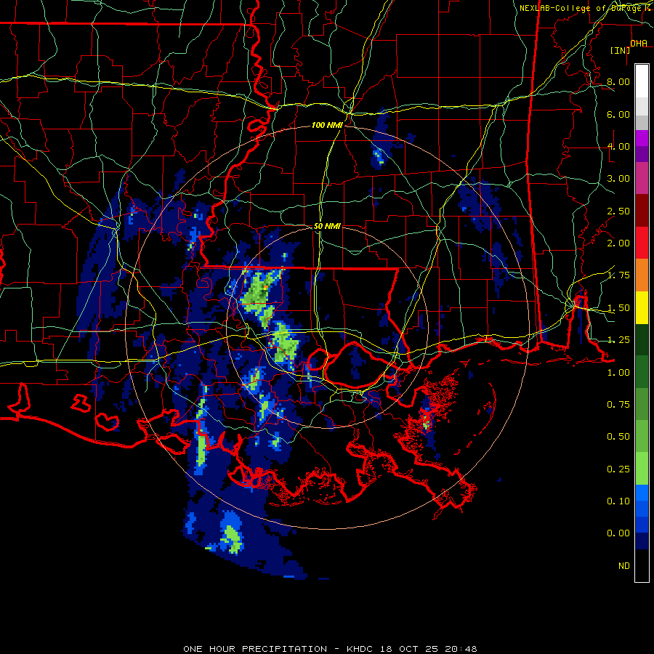Select the 1.50 legend value
This screenshot has height=654, width=654.
(618, 308)
